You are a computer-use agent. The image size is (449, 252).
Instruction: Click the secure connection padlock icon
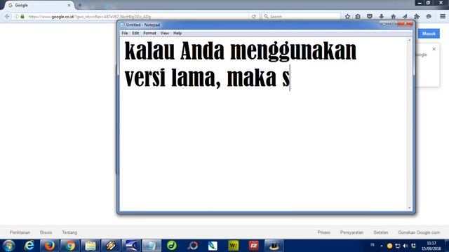tap(22, 17)
